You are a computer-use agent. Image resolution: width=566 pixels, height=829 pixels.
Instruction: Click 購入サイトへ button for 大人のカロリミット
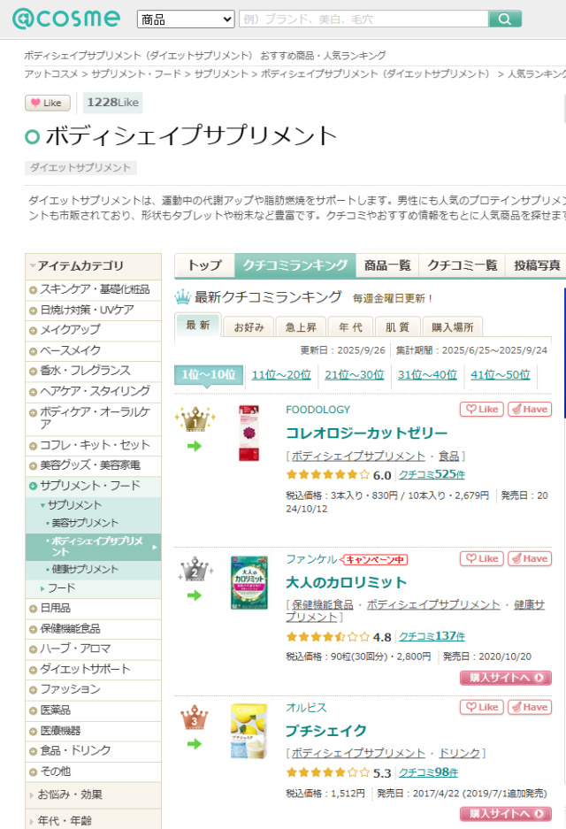point(505,679)
